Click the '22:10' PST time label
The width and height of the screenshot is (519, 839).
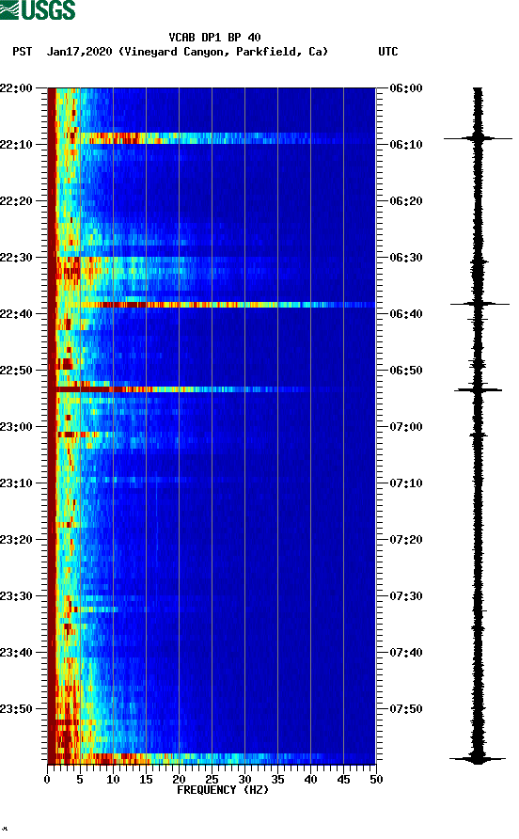click(16, 145)
